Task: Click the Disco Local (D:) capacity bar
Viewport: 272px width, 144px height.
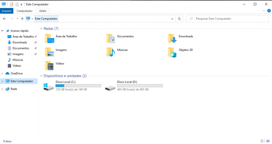Action: coord(140,86)
